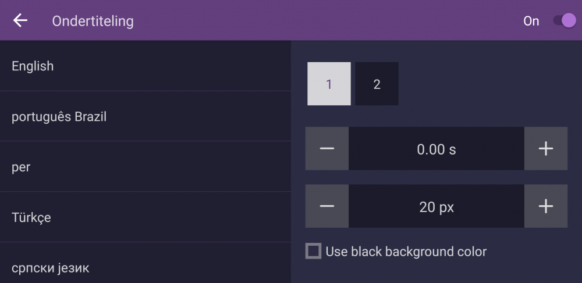Enable Use black background color checkbox
Screen dimensions: 582x283
click(314, 252)
